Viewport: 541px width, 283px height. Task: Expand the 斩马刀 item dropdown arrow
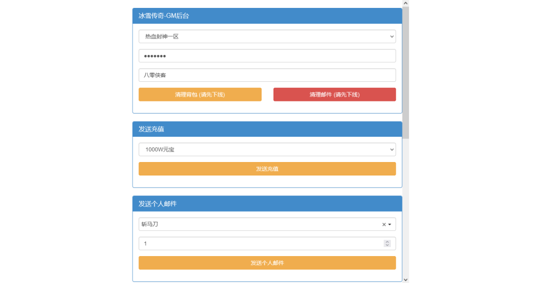click(x=390, y=224)
